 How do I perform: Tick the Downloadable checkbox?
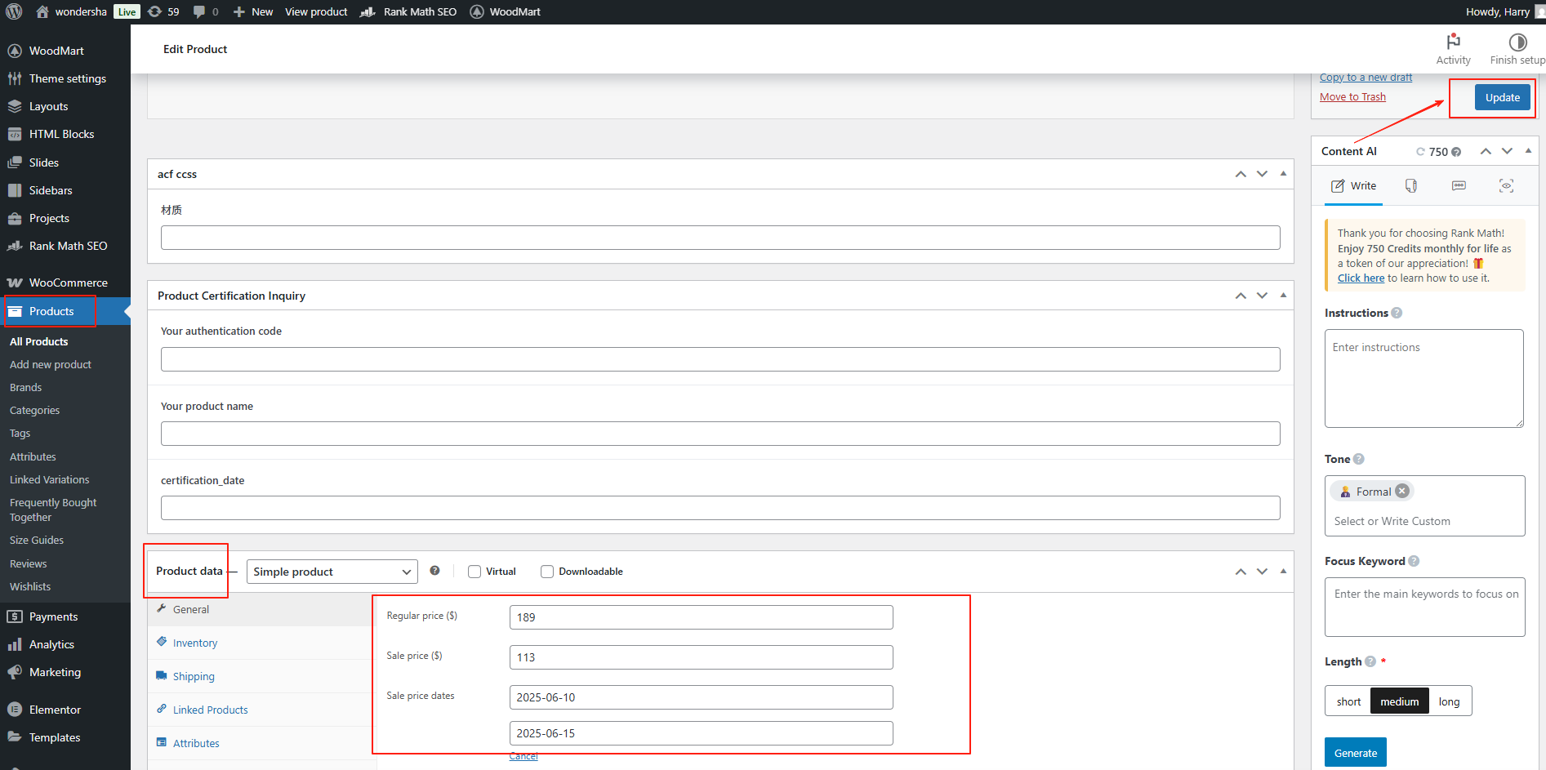click(547, 572)
